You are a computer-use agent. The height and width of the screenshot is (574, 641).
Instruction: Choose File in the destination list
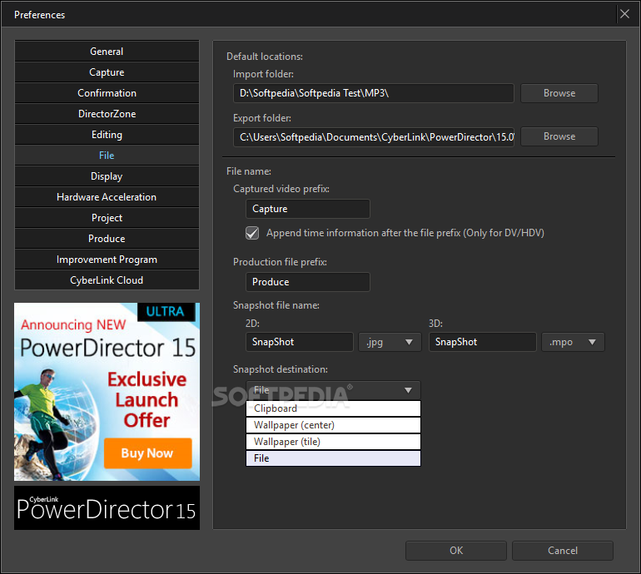pos(333,458)
